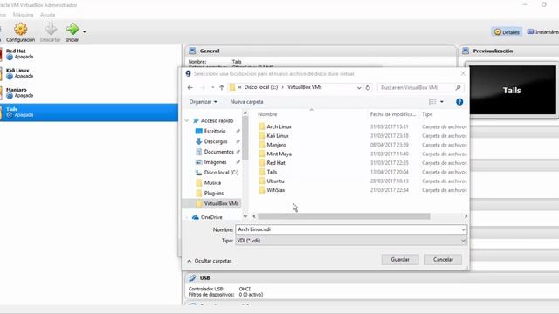Image resolution: width=559 pixels, height=314 pixels.
Task: Click the Tails preview thumbnail
Action: tap(512, 91)
